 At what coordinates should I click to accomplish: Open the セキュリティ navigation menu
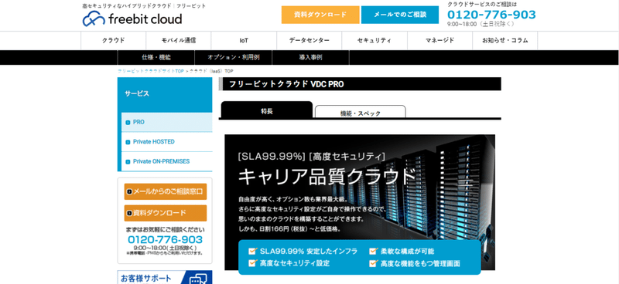point(374,40)
